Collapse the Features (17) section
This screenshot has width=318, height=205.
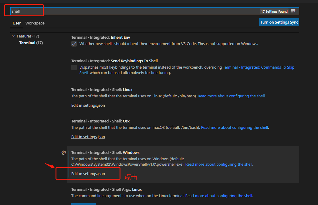pyautogui.click(x=13, y=36)
